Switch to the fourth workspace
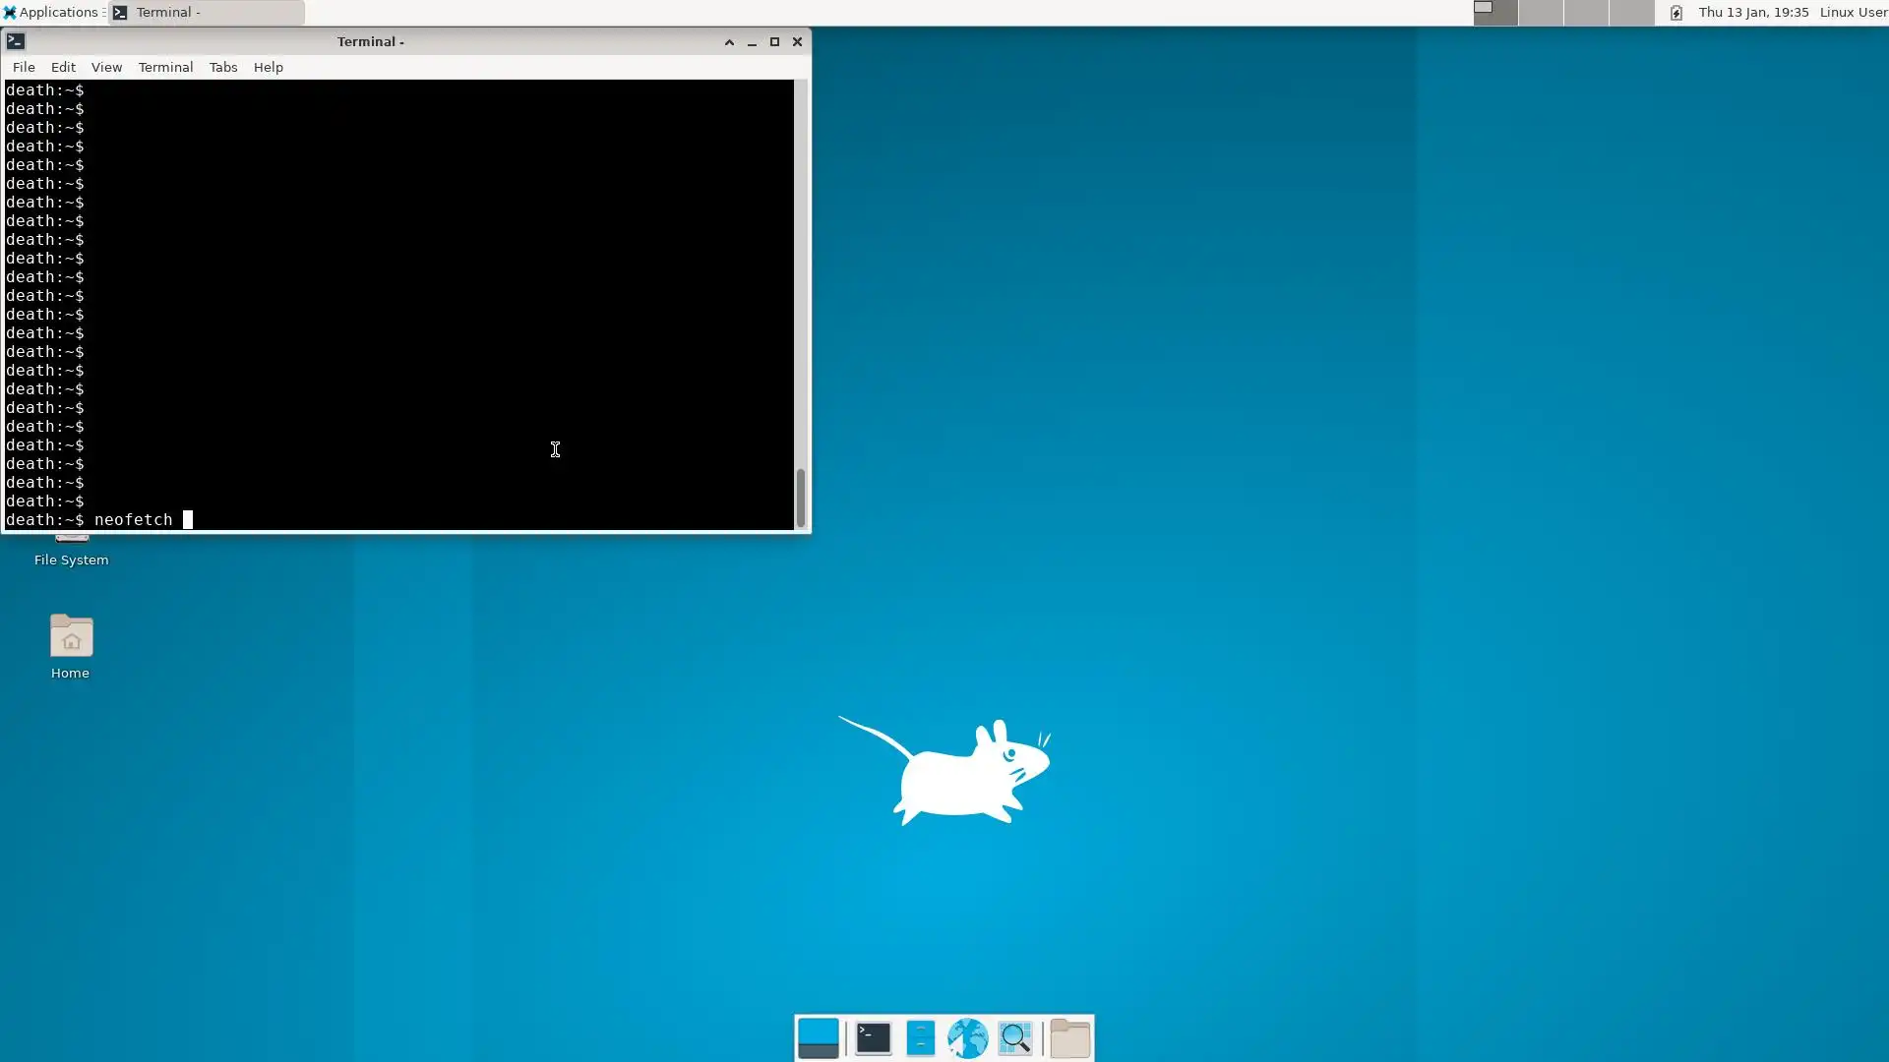Image resolution: width=1889 pixels, height=1062 pixels. click(1631, 13)
